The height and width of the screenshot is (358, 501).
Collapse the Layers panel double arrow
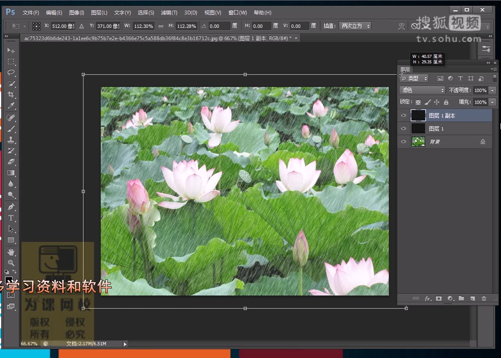pyautogui.click(x=488, y=63)
